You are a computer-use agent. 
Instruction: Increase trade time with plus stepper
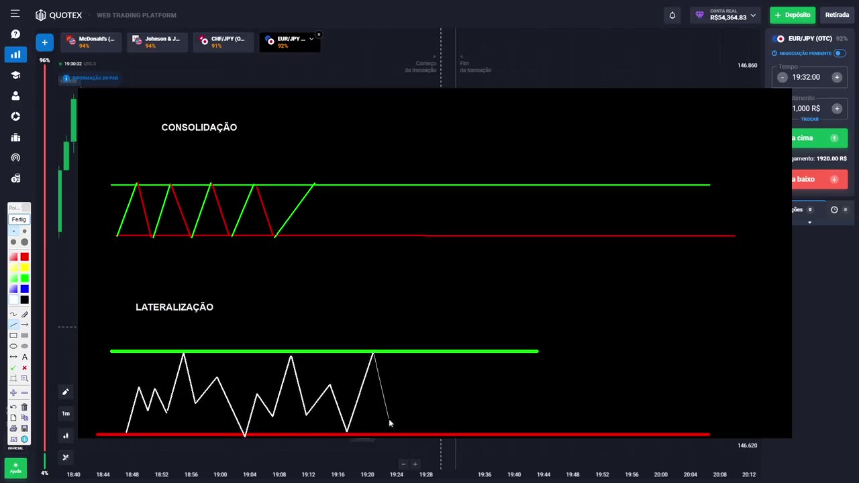coord(837,77)
